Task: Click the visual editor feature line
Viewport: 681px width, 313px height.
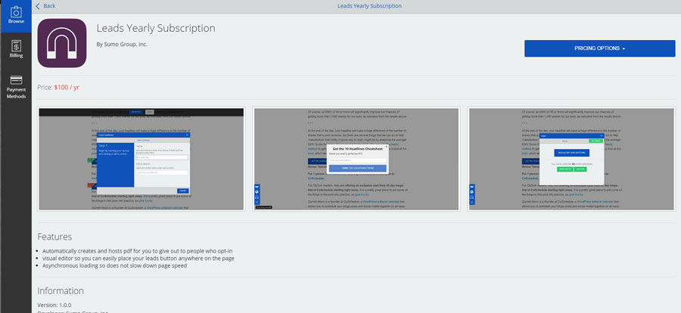Action: (x=138, y=259)
